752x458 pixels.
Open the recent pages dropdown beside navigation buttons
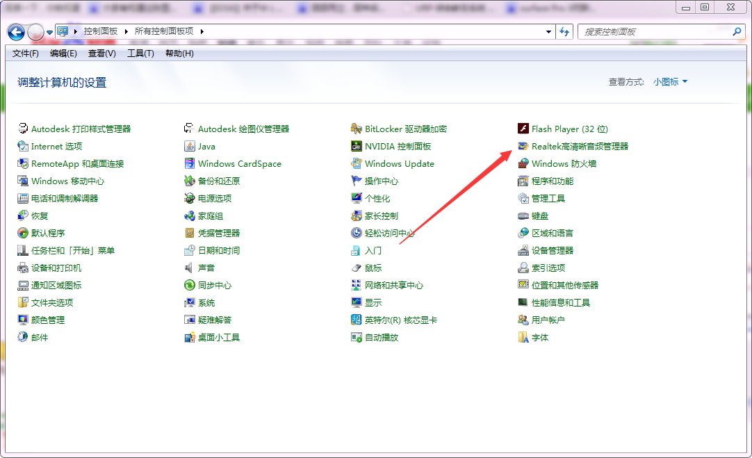click(48, 31)
